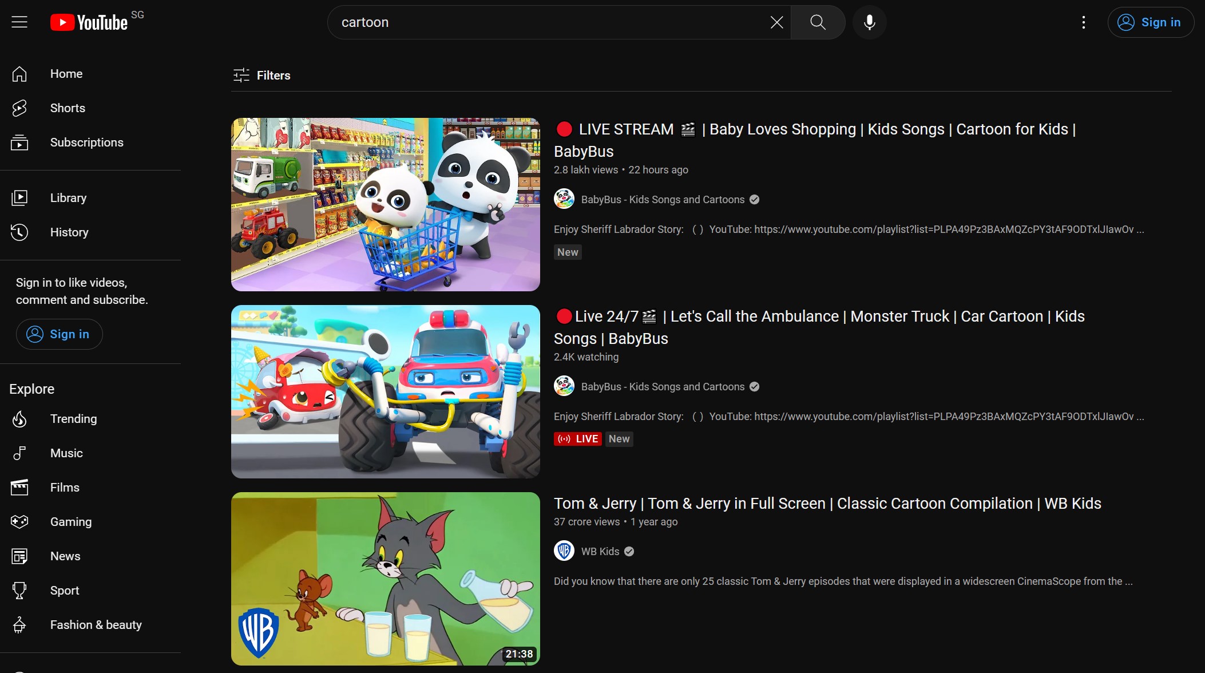The height and width of the screenshot is (673, 1205).
Task: Go to Home in sidebar
Action: pos(90,74)
